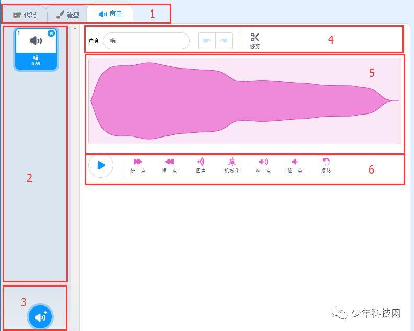
Task: Click the redo arrow button
Action: [224, 41]
